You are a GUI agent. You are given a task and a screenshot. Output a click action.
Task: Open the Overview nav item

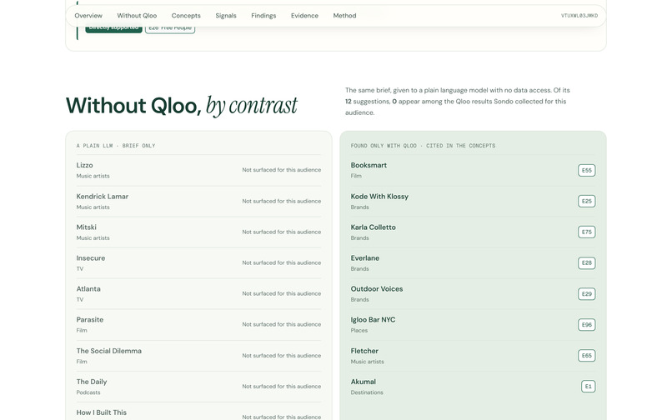pos(88,16)
